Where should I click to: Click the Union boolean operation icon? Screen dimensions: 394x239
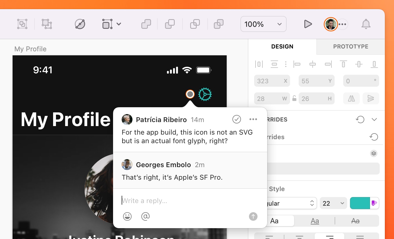(x=146, y=24)
